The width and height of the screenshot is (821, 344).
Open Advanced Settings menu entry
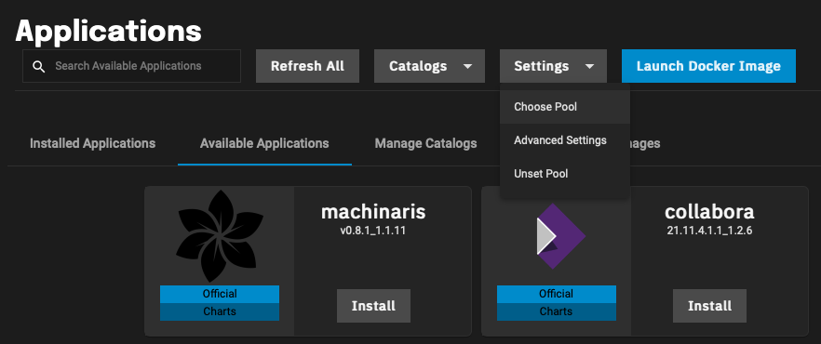[x=564, y=140]
